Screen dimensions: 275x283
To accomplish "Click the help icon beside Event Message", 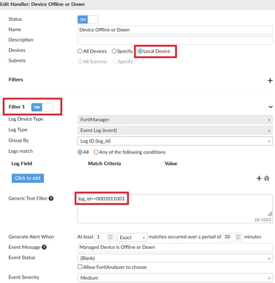I will [x=44, y=247].
